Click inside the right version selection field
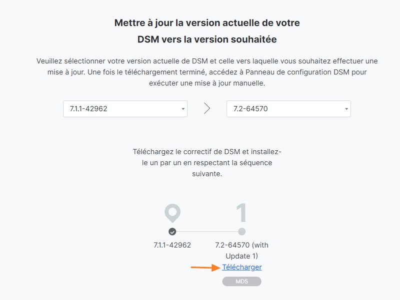 point(289,108)
